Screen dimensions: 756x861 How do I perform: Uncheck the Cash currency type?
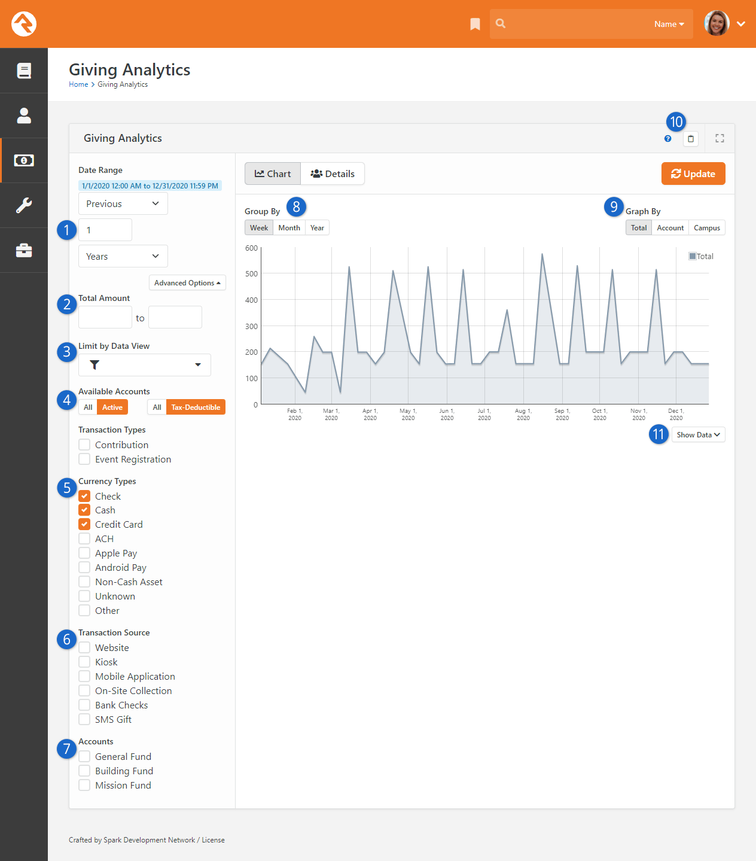(84, 510)
